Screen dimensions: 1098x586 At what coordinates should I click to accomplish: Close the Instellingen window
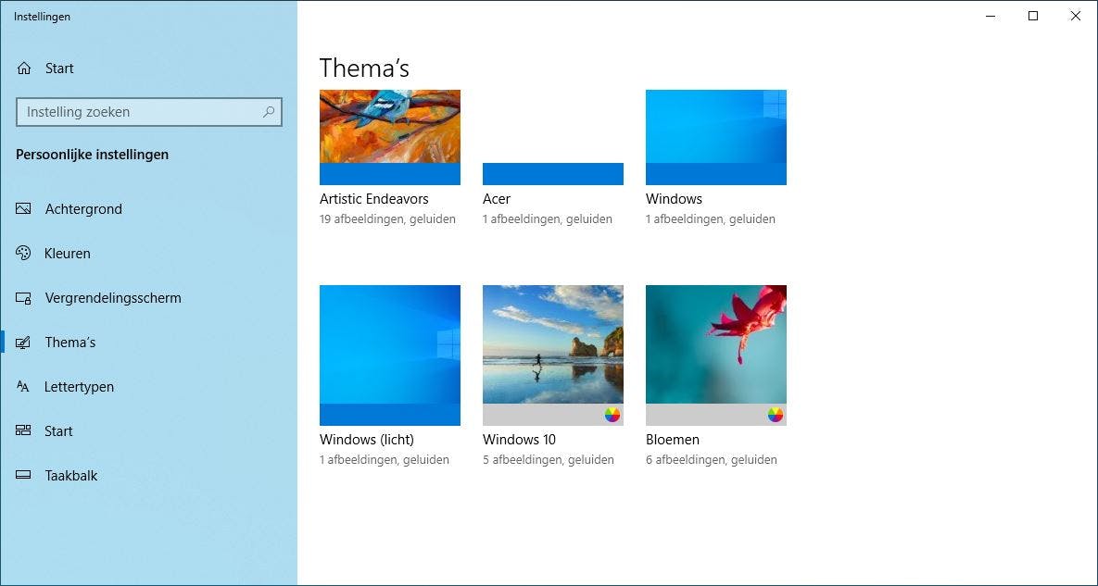[x=1076, y=16]
